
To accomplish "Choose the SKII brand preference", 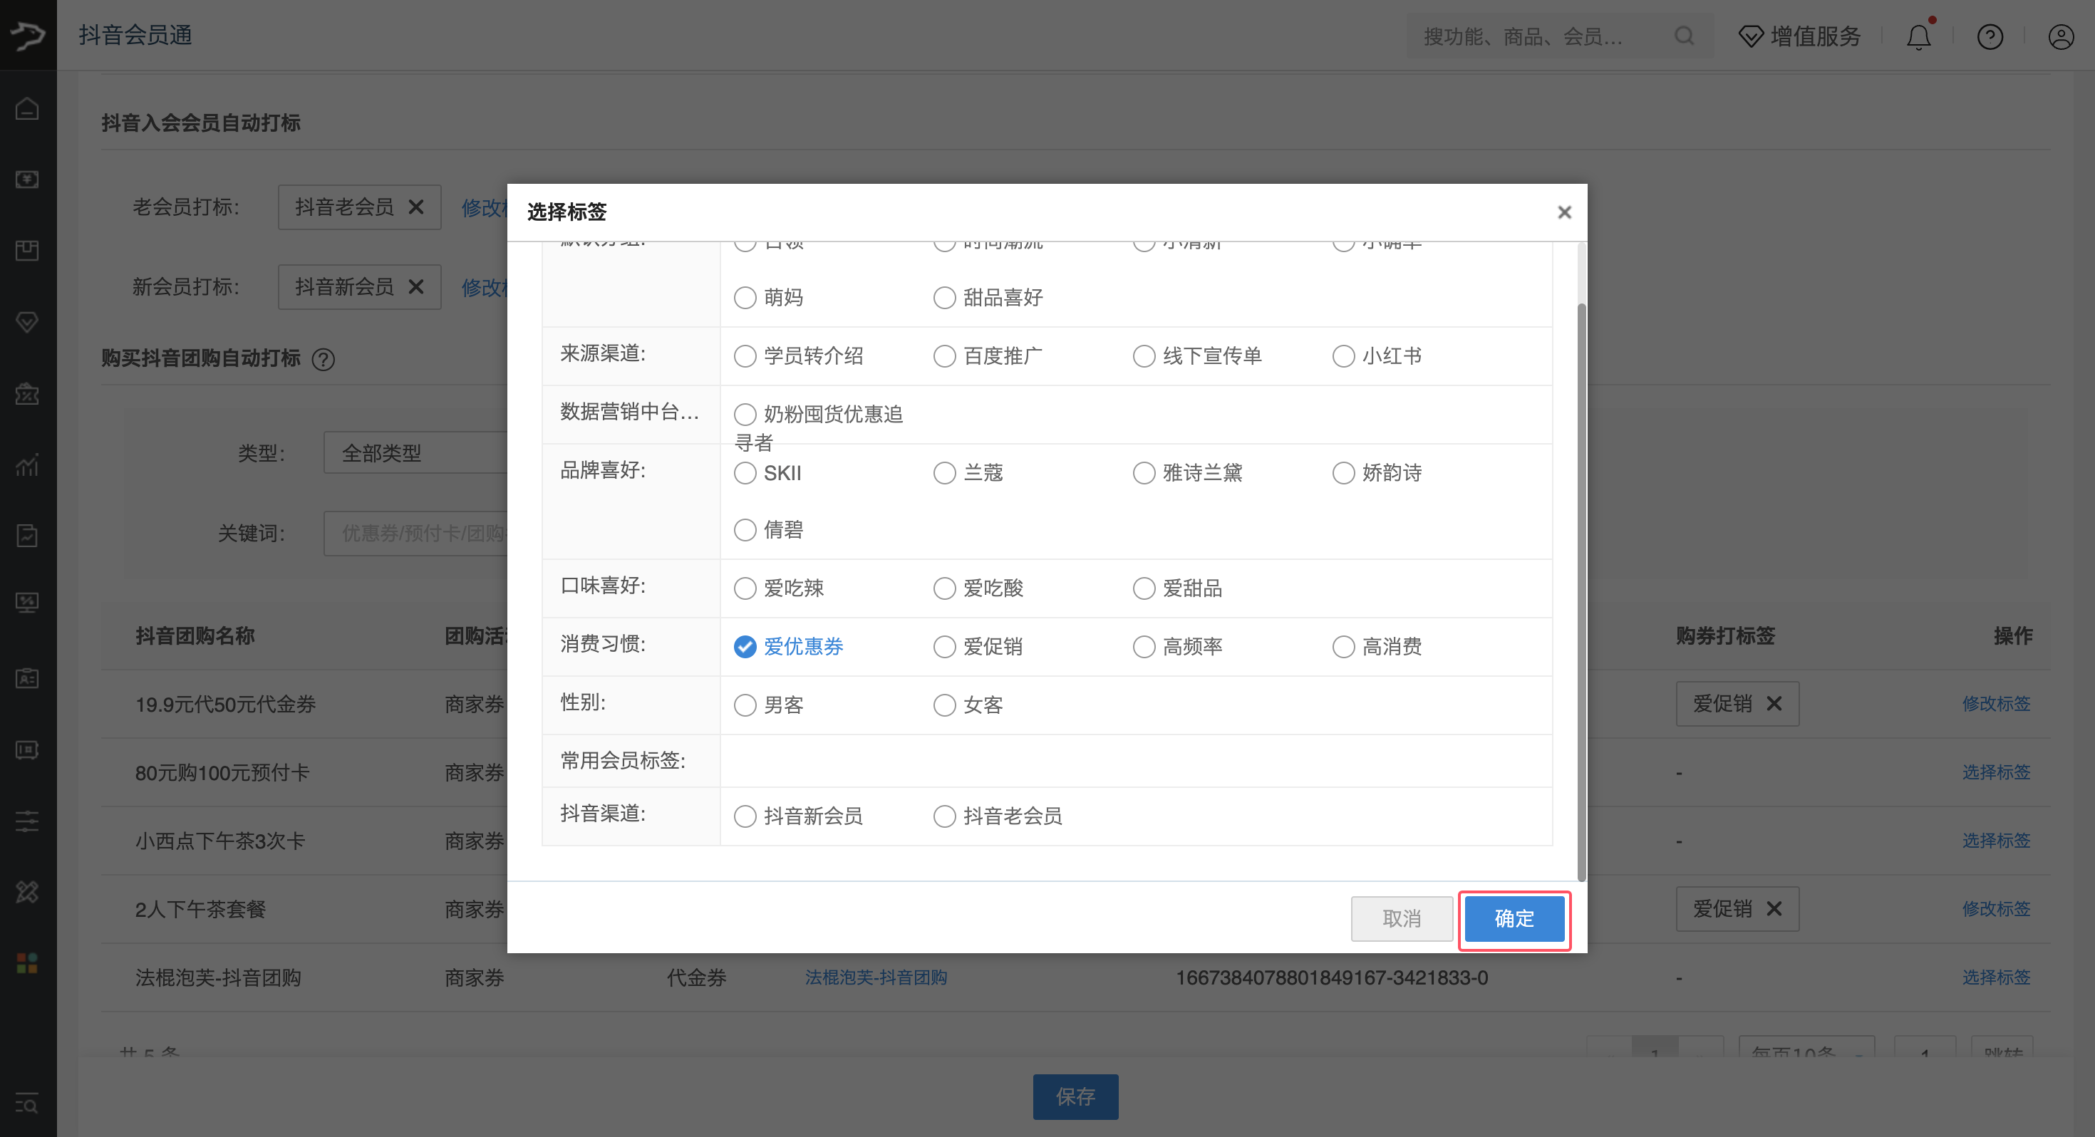I will pos(767,473).
